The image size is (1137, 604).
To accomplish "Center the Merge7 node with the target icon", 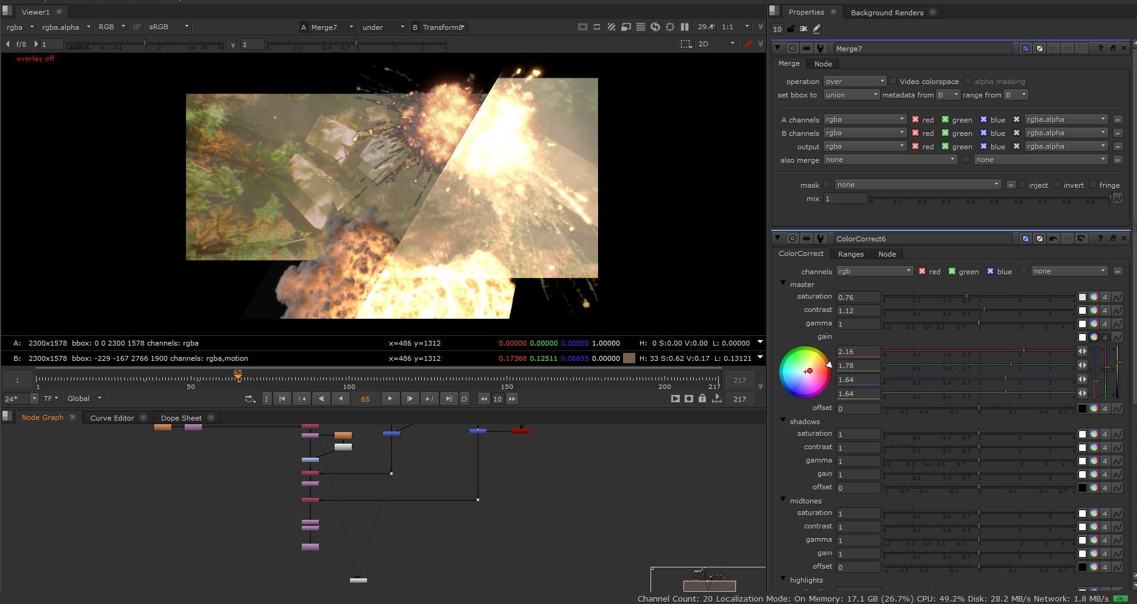I will pyautogui.click(x=792, y=48).
